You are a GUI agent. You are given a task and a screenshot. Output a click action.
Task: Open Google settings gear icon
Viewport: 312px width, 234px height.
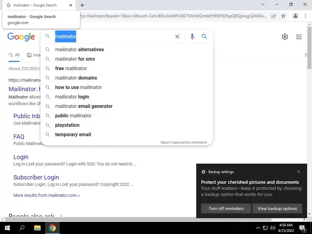(285, 37)
